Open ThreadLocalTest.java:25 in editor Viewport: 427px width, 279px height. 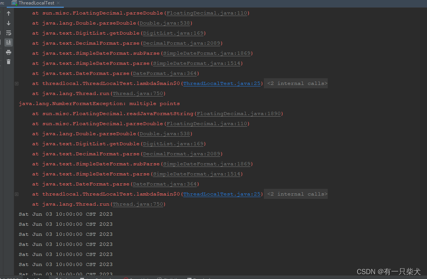tap(222, 83)
